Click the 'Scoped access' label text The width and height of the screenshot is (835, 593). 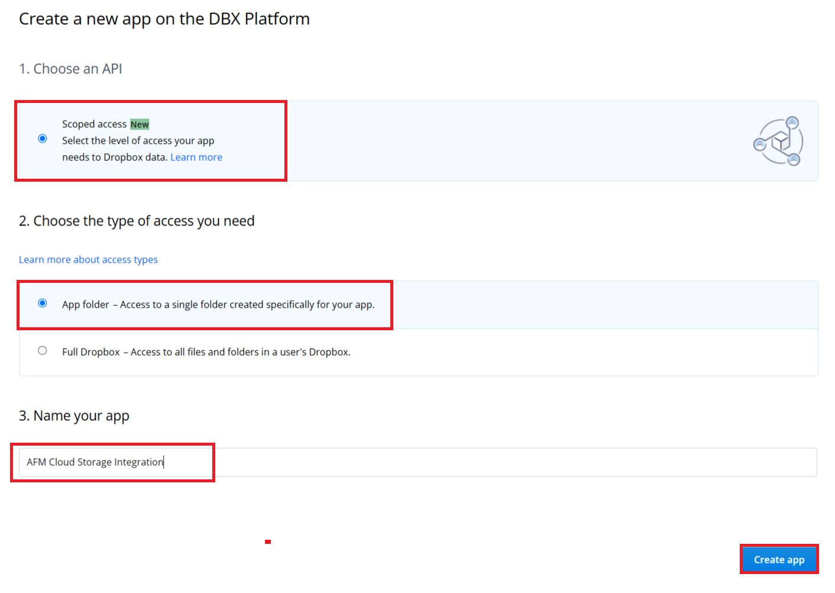pos(94,124)
